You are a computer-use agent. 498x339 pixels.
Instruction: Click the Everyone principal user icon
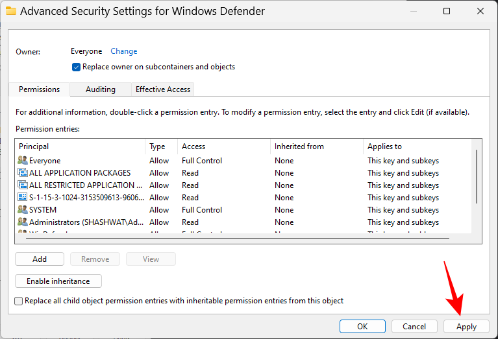click(23, 161)
